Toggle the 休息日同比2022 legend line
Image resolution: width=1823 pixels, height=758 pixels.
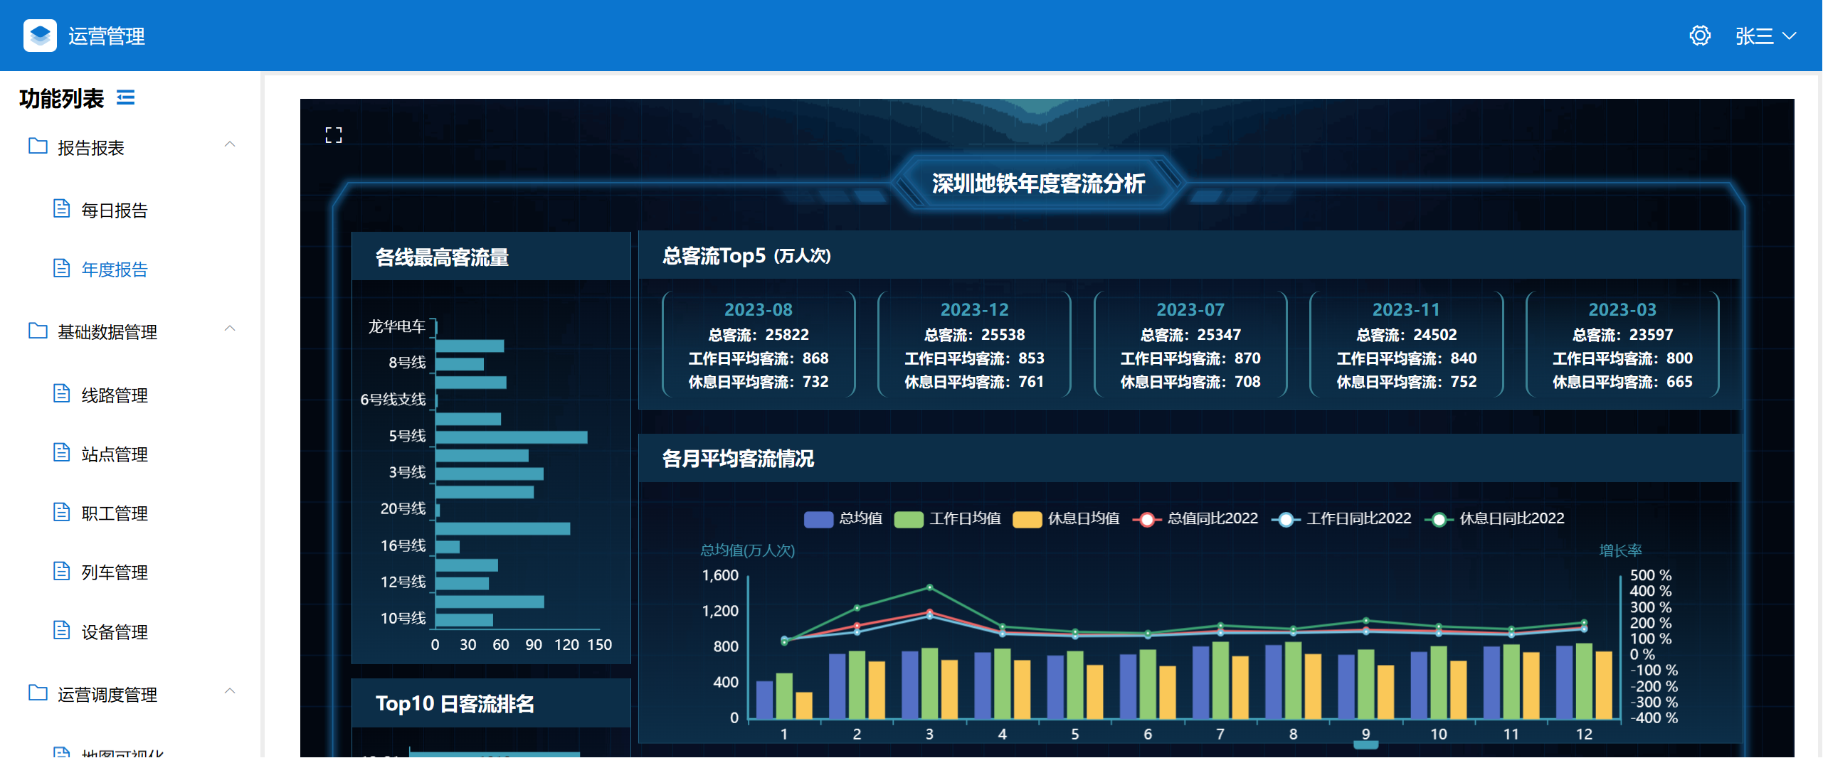click(x=1494, y=519)
